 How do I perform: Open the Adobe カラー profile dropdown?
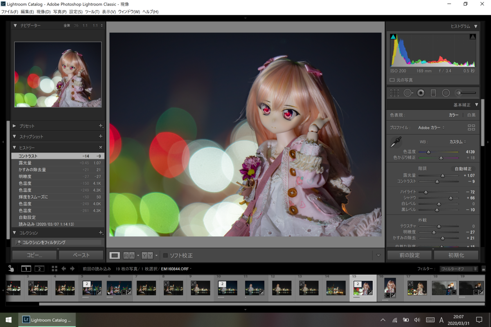pos(431,128)
